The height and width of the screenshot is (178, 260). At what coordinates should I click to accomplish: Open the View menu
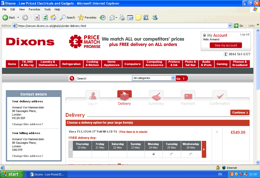(x=22, y=9)
